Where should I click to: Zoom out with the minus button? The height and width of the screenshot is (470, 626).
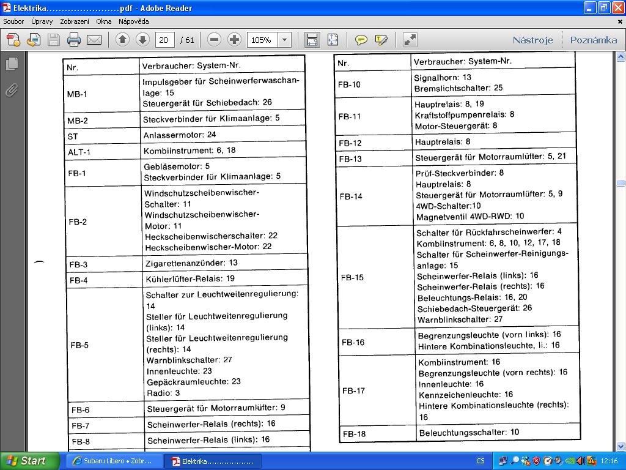coord(215,40)
